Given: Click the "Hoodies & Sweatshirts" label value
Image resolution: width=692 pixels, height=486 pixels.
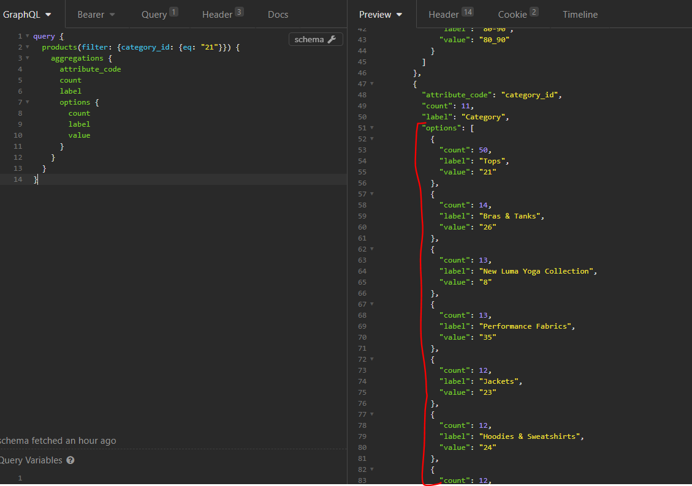Looking at the screenshot, I should 530,436.
